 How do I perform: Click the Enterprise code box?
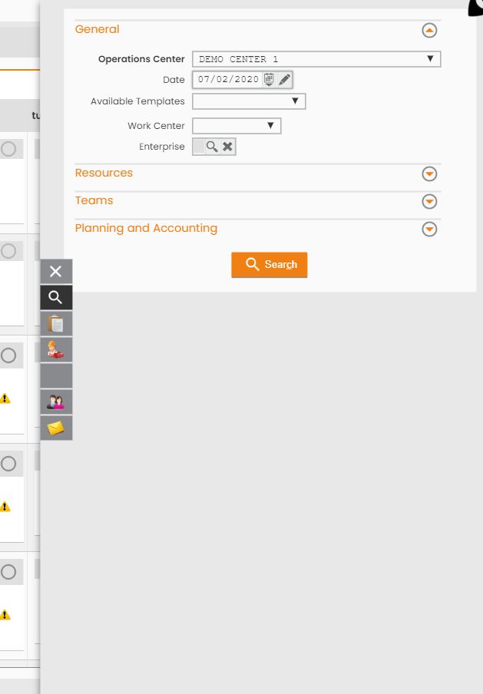point(199,147)
